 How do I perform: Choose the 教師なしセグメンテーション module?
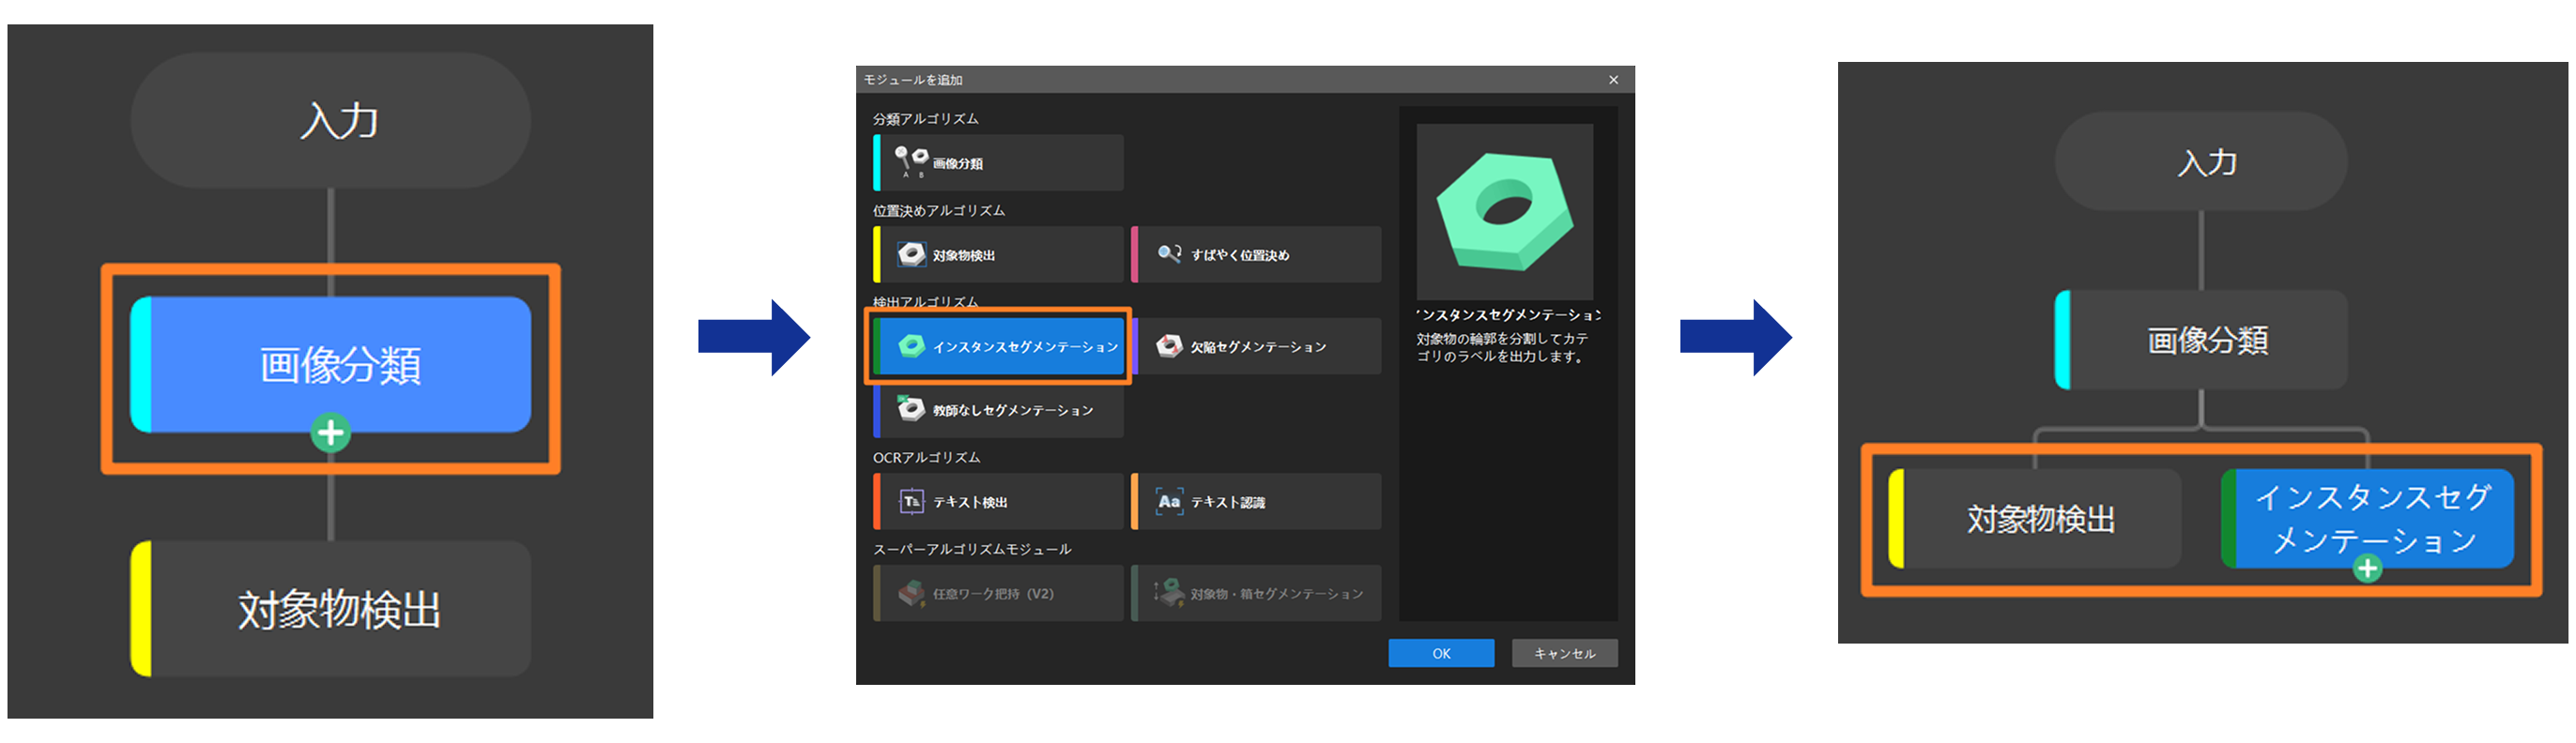click(x=998, y=409)
